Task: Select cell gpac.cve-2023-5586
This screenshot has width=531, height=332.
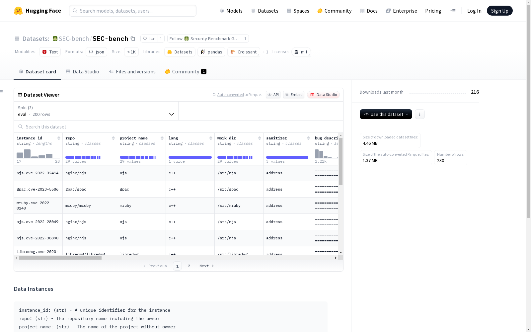Action: click(x=38, y=189)
